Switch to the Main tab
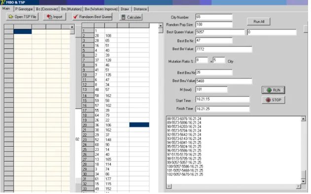311x194 pixels. [6, 9]
